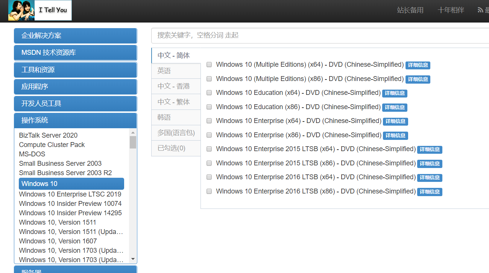The image size is (489, 273).
Task: Show 详细信息 for Multiple Editions (x86)
Action: point(418,79)
